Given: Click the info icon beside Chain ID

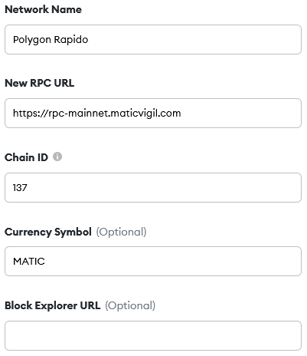Looking at the screenshot, I should pos(57,157).
